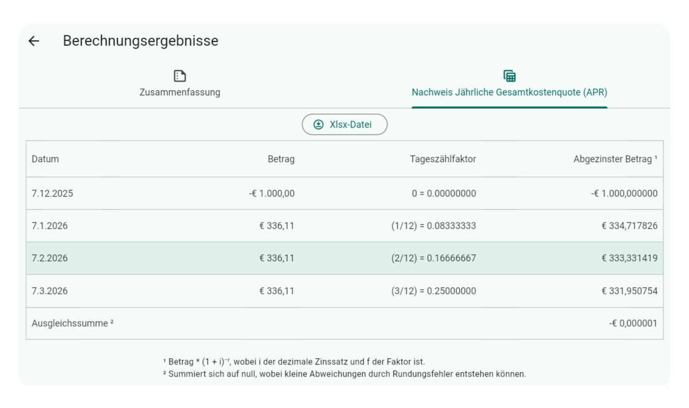
Task: Click the Betrag column header
Action: [281, 159]
